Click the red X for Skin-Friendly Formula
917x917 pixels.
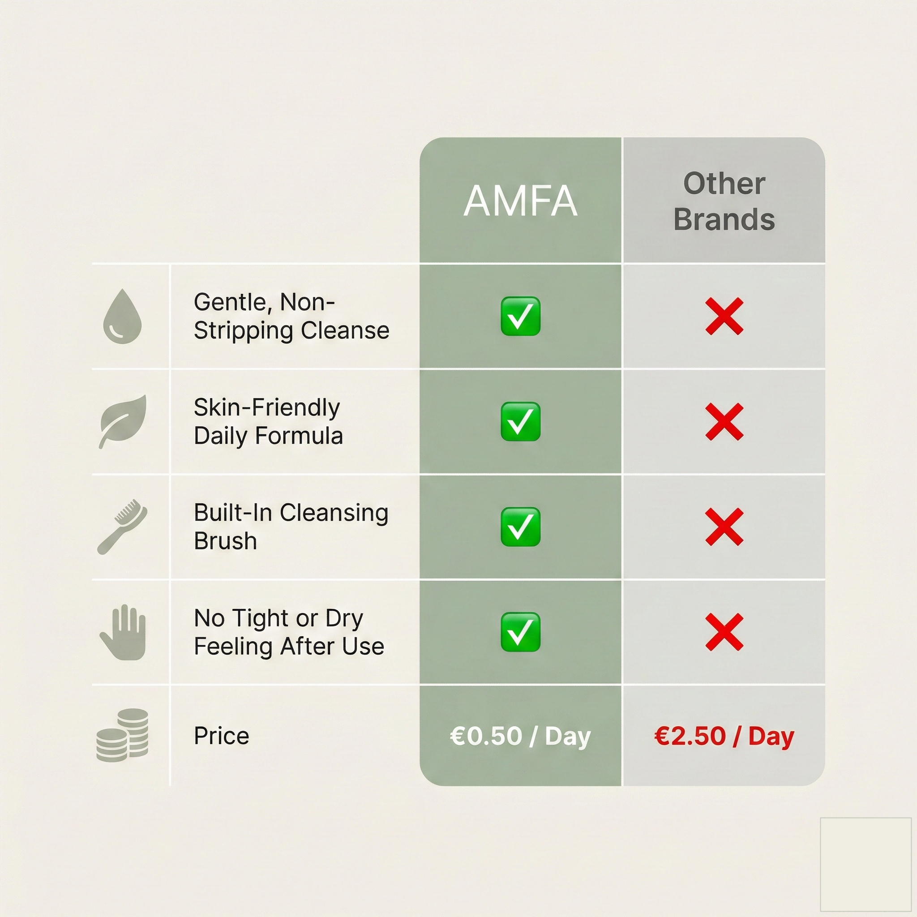click(x=724, y=422)
